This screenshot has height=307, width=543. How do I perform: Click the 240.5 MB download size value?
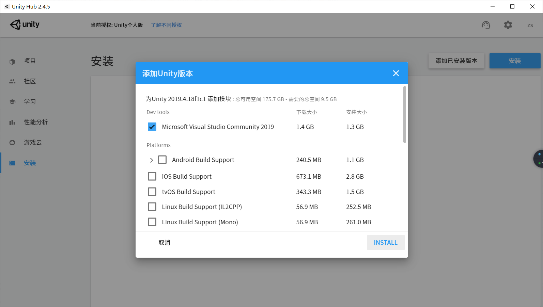click(309, 160)
